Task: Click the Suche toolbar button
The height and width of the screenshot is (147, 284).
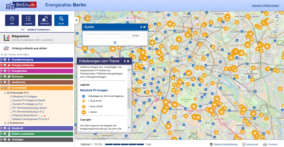Action: (x=61, y=20)
